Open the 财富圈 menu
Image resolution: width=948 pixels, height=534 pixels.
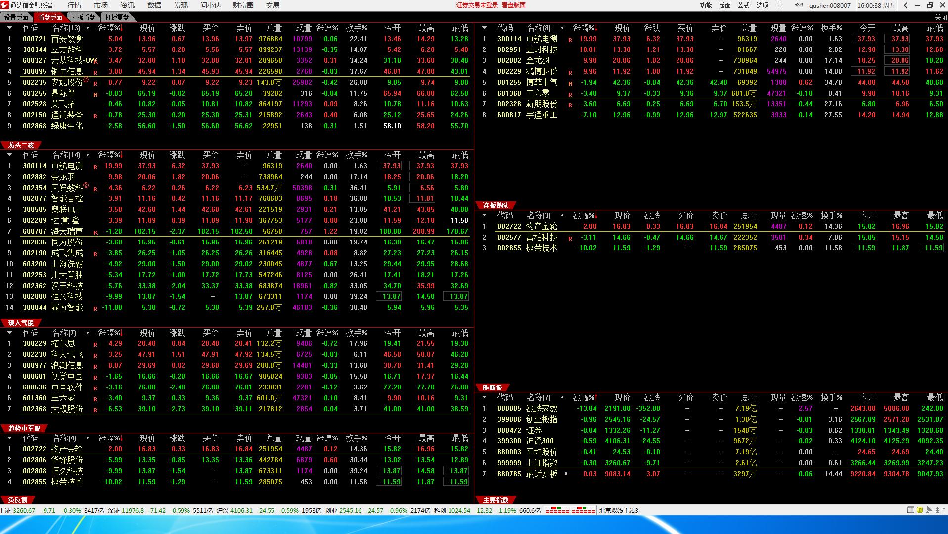point(243,5)
